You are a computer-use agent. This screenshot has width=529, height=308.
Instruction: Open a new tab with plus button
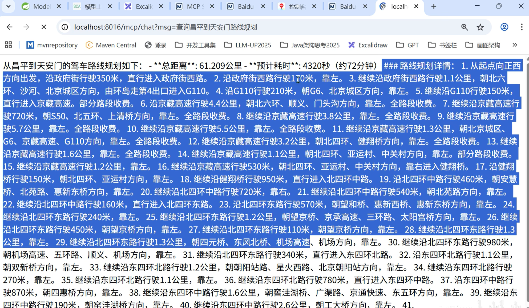pyautogui.click(x=434, y=6)
